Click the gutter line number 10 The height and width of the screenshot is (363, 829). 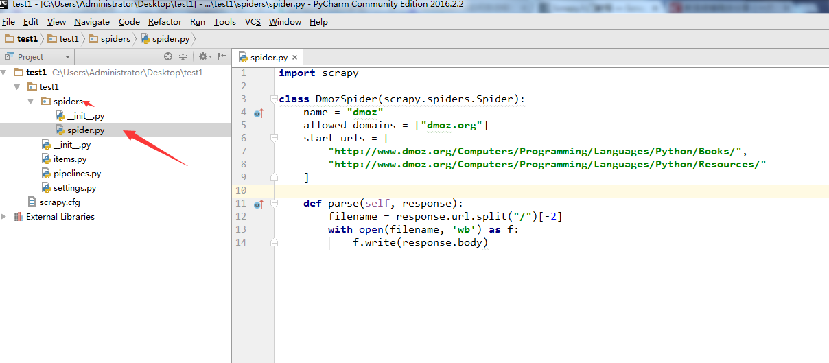pyautogui.click(x=240, y=190)
